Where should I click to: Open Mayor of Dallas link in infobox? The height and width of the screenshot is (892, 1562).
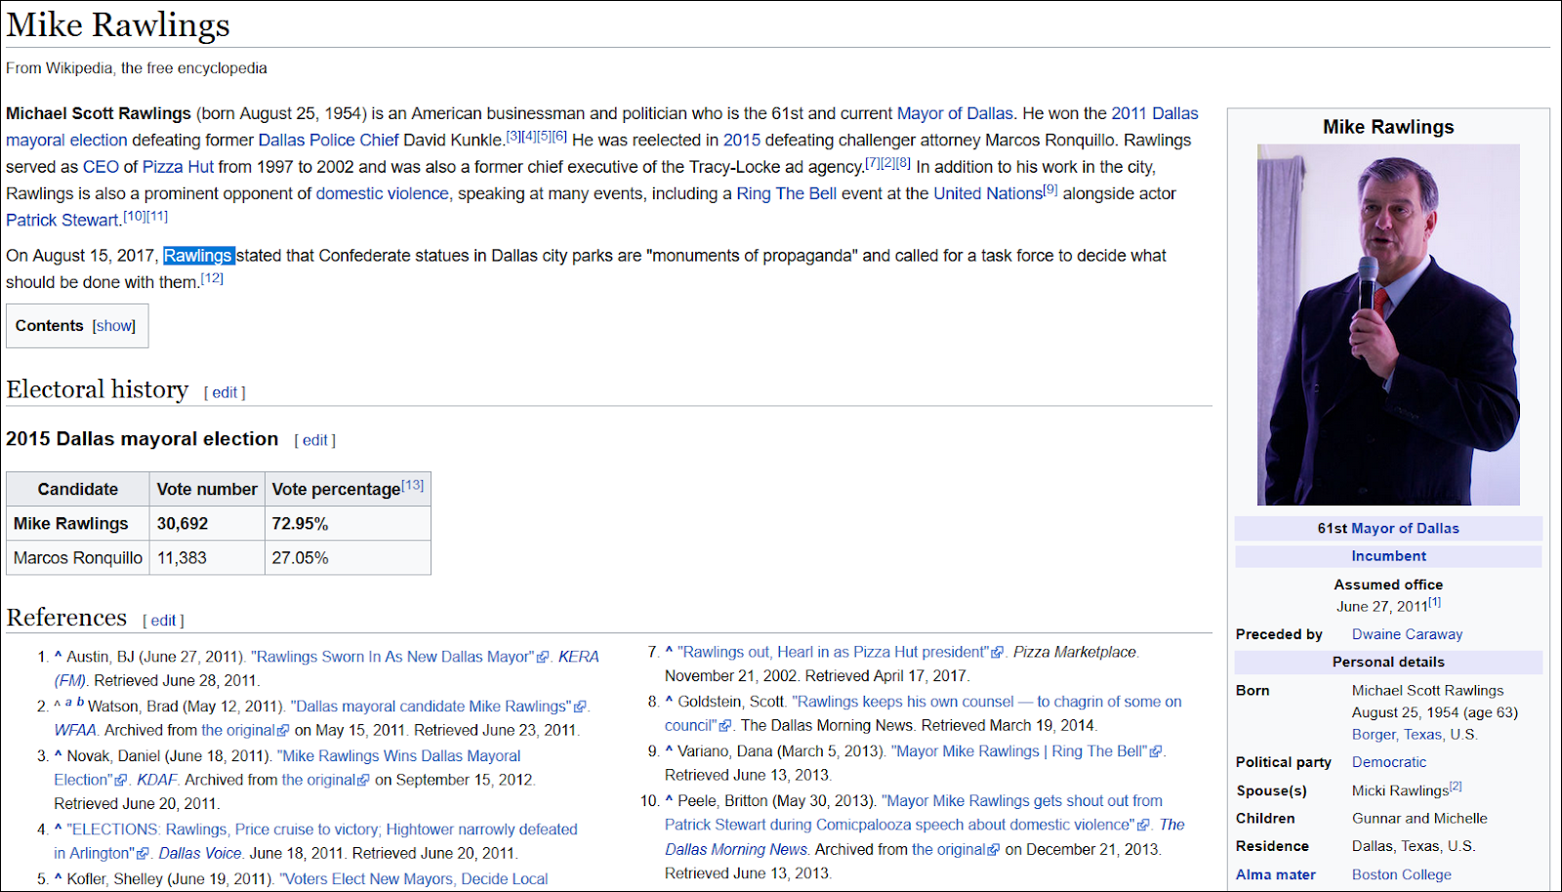click(1405, 528)
